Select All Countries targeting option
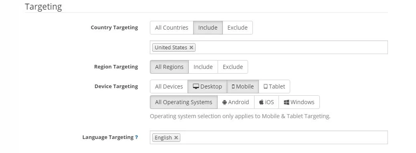Screen dimensions: 416x153 point(172,28)
